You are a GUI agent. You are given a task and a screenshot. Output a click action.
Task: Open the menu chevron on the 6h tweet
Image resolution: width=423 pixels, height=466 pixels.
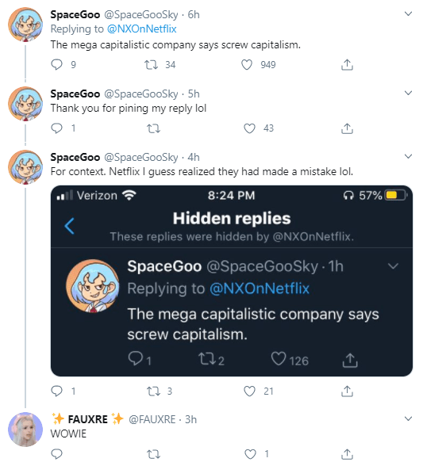coord(409,13)
